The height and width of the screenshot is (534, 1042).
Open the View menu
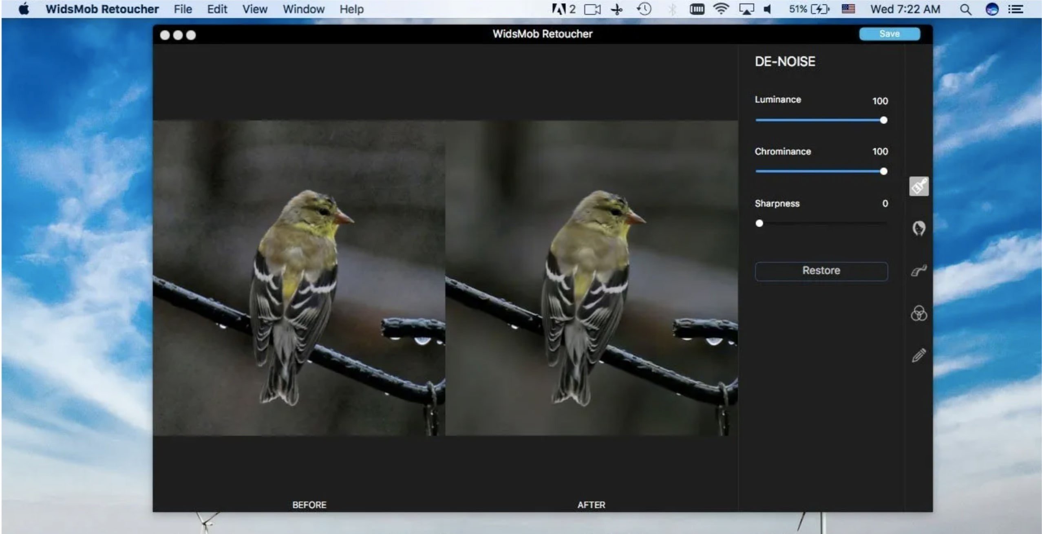(x=254, y=9)
